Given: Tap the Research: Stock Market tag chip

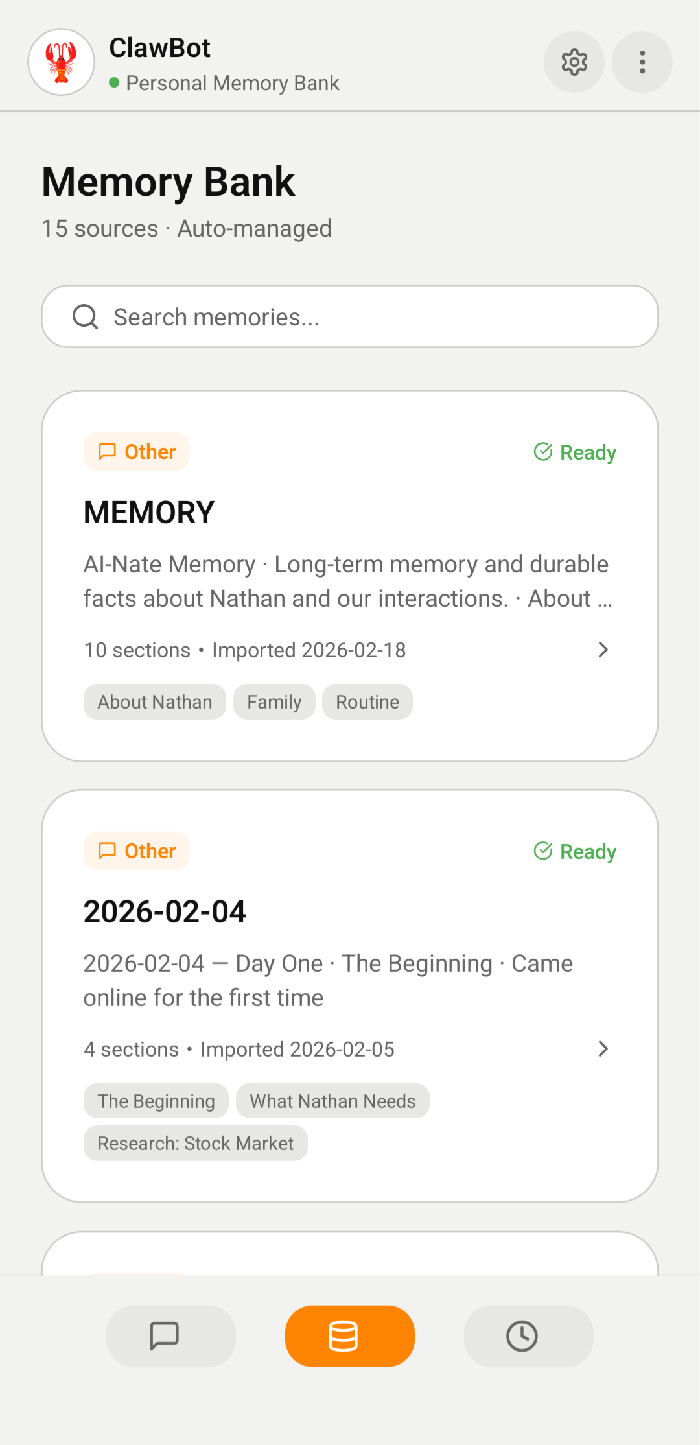Looking at the screenshot, I should tap(195, 1143).
